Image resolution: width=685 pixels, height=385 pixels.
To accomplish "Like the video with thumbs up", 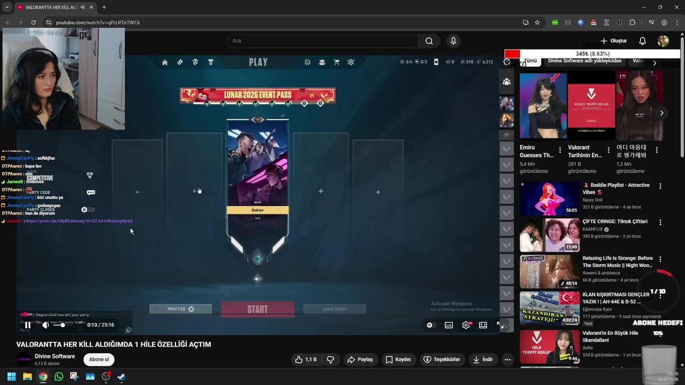I will (306, 360).
